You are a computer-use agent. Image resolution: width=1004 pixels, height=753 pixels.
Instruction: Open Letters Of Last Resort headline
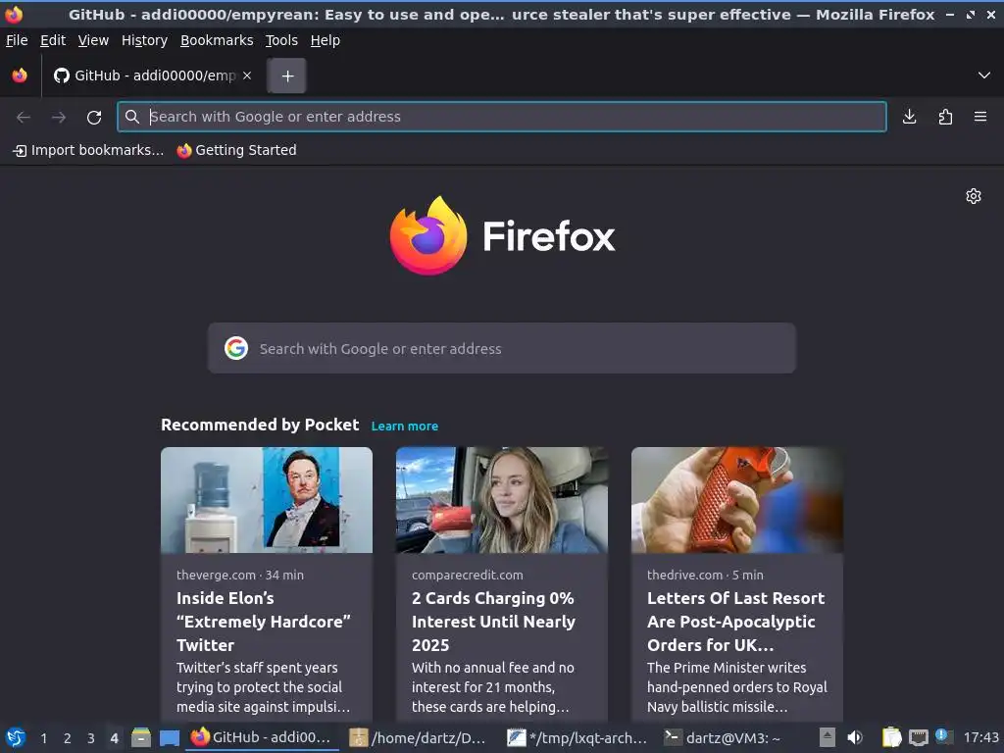[735, 622]
